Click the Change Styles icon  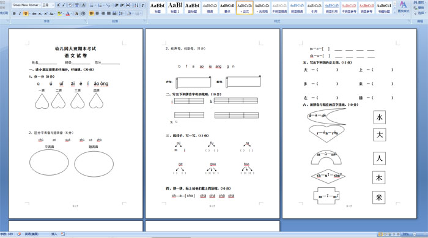pos(404,7)
